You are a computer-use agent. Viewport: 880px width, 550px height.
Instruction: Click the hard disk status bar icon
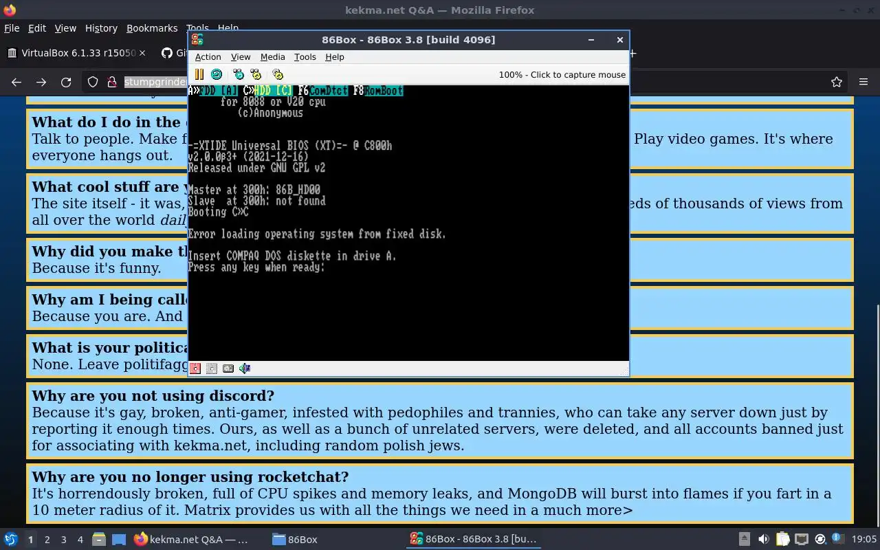228,368
